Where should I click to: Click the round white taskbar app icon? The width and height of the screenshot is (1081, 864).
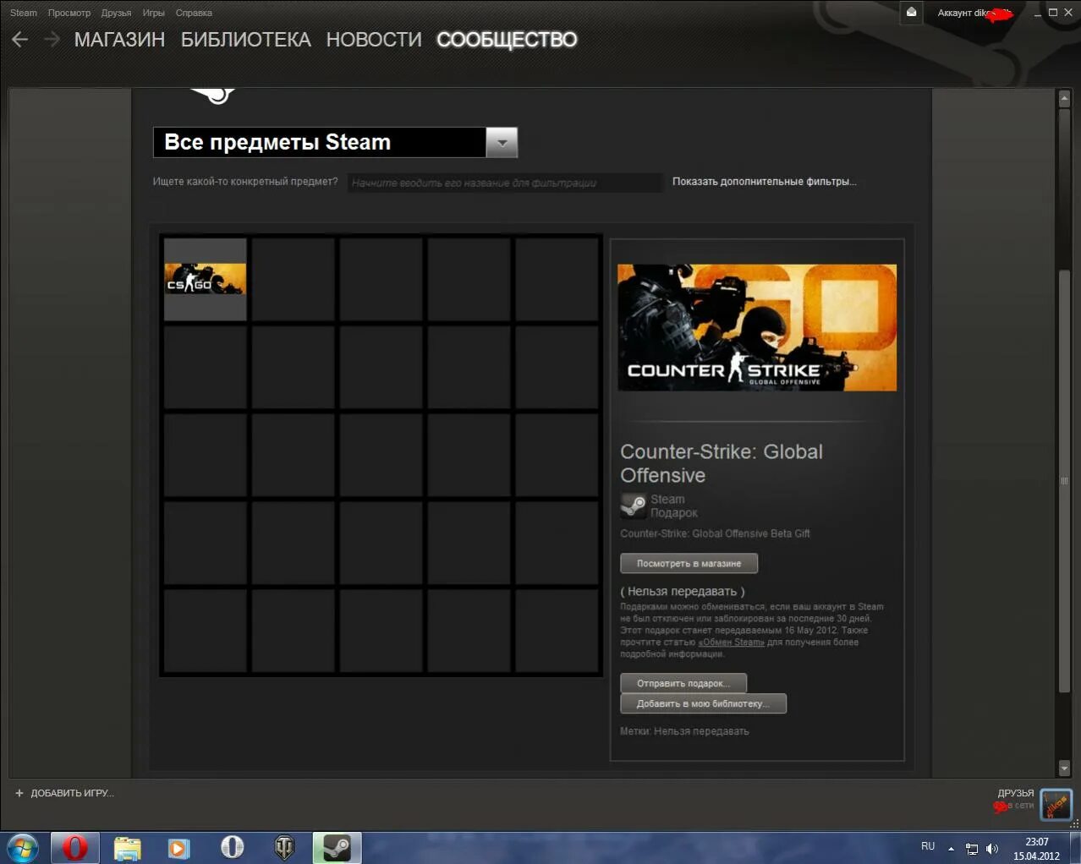click(x=232, y=847)
